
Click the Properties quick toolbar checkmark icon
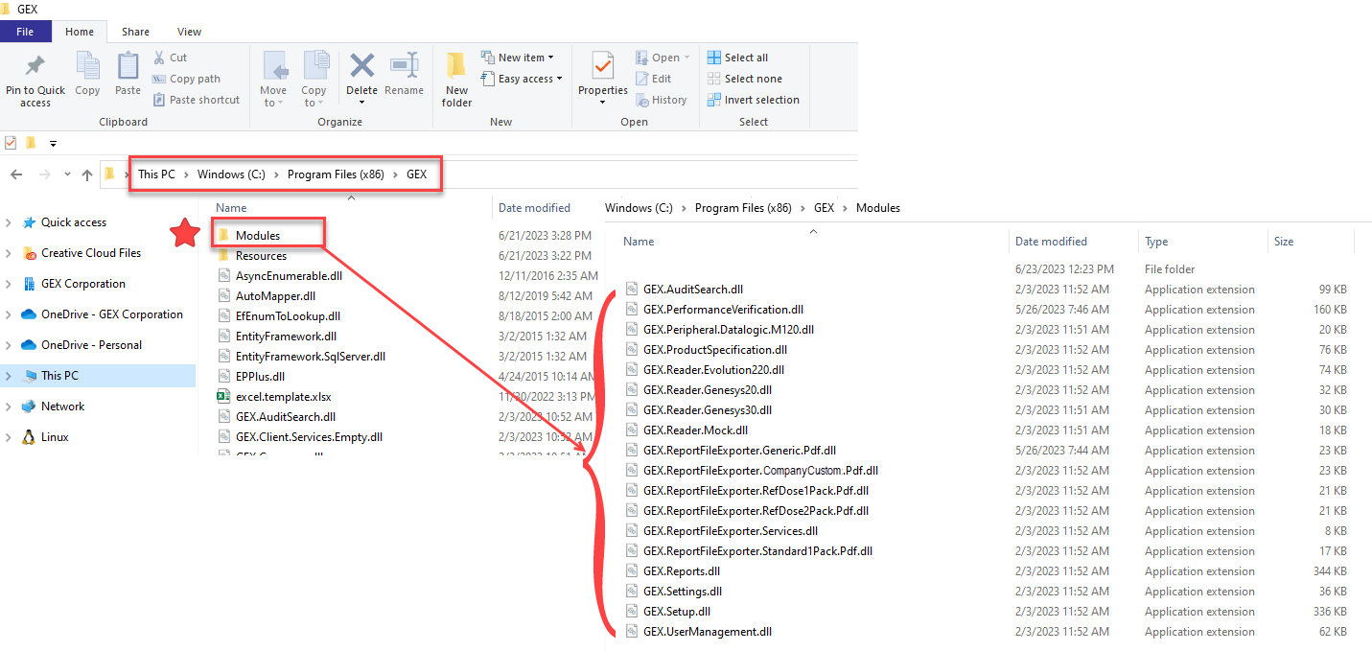[x=11, y=143]
